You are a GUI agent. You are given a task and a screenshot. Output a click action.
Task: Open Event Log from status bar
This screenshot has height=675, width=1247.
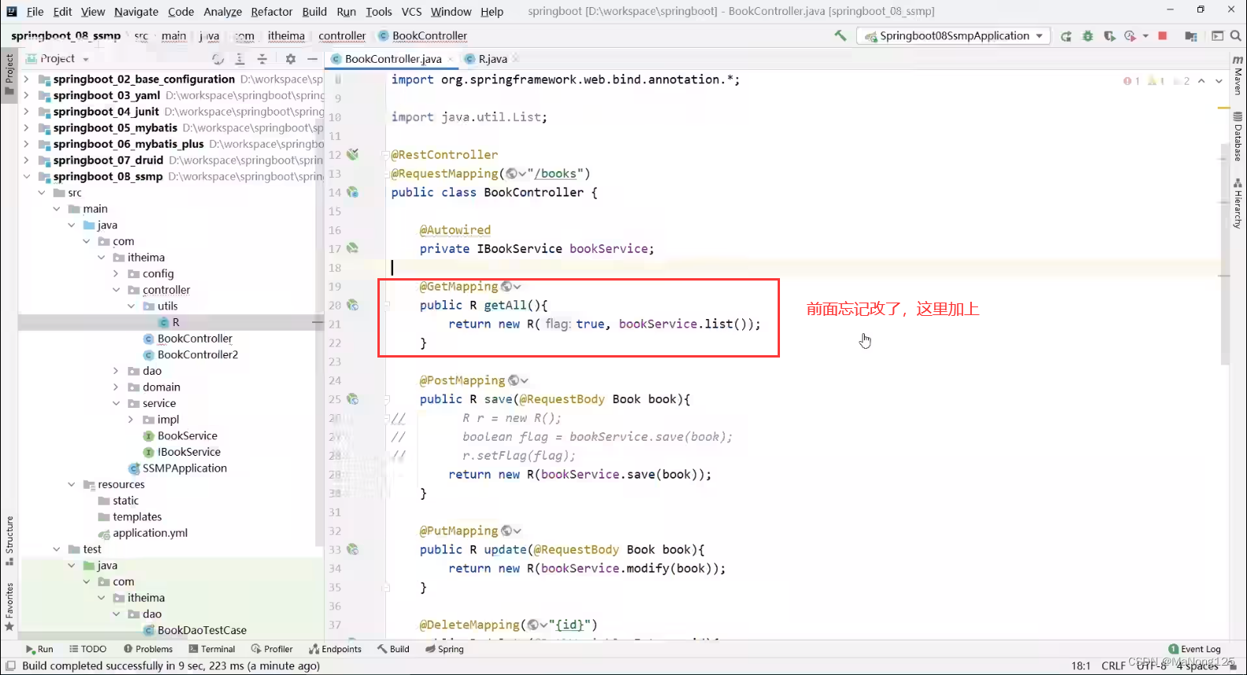click(x=1195, y=649)
